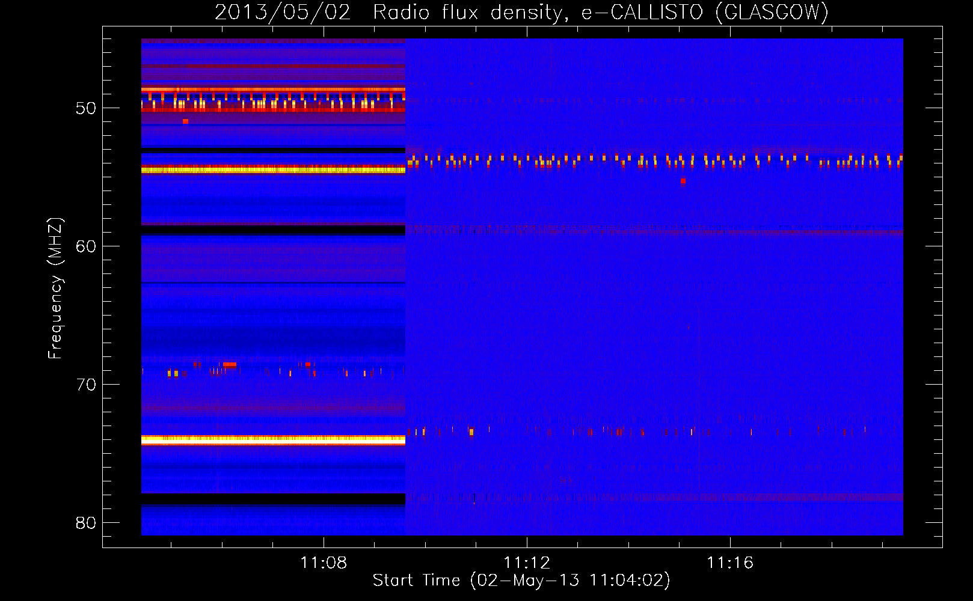Click the 50 MHz frequency tick label

(x=86, y=108)
